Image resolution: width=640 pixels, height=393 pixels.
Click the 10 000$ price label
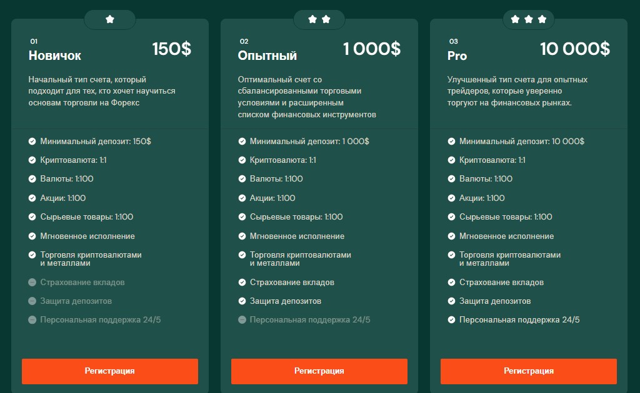pos(575,49)
